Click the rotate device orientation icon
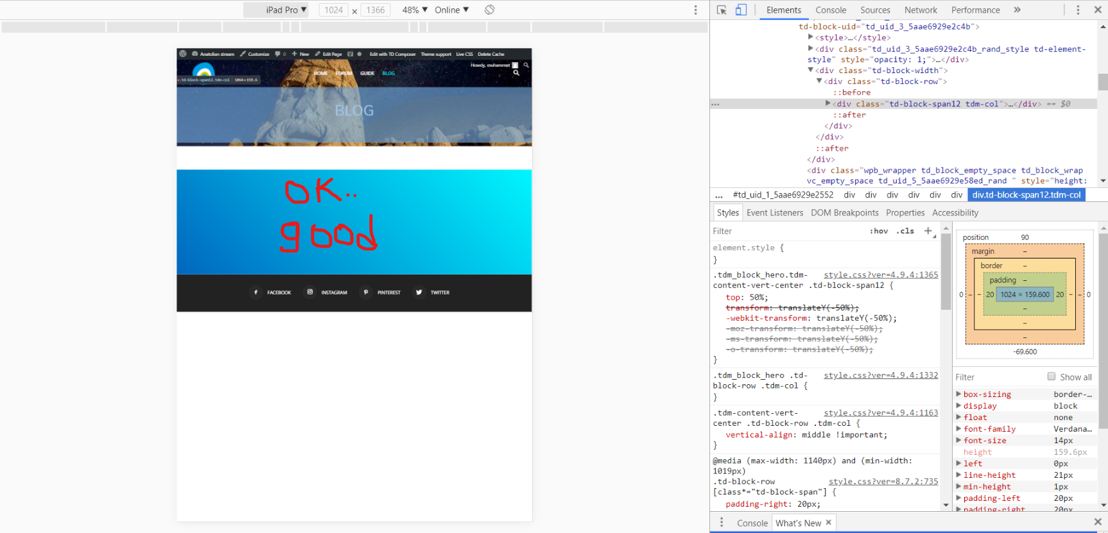Viewport: 1108px width, 533px height. click(x=489, y=10)
